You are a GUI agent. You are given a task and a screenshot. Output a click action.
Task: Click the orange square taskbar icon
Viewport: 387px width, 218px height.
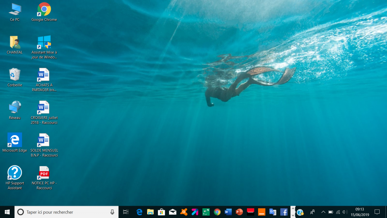click(262, 212)
